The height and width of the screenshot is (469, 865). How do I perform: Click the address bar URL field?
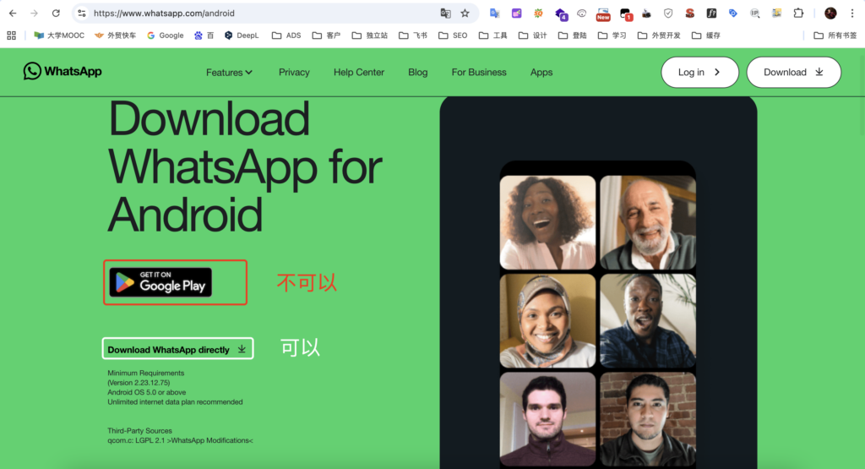[x=253, y=14]
